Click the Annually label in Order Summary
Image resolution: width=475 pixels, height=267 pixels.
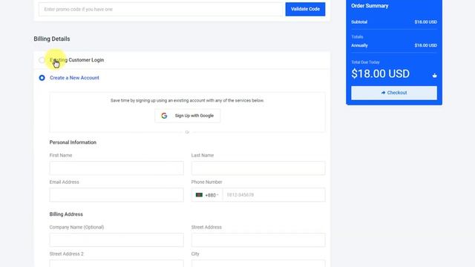click(x=359, y=45)
